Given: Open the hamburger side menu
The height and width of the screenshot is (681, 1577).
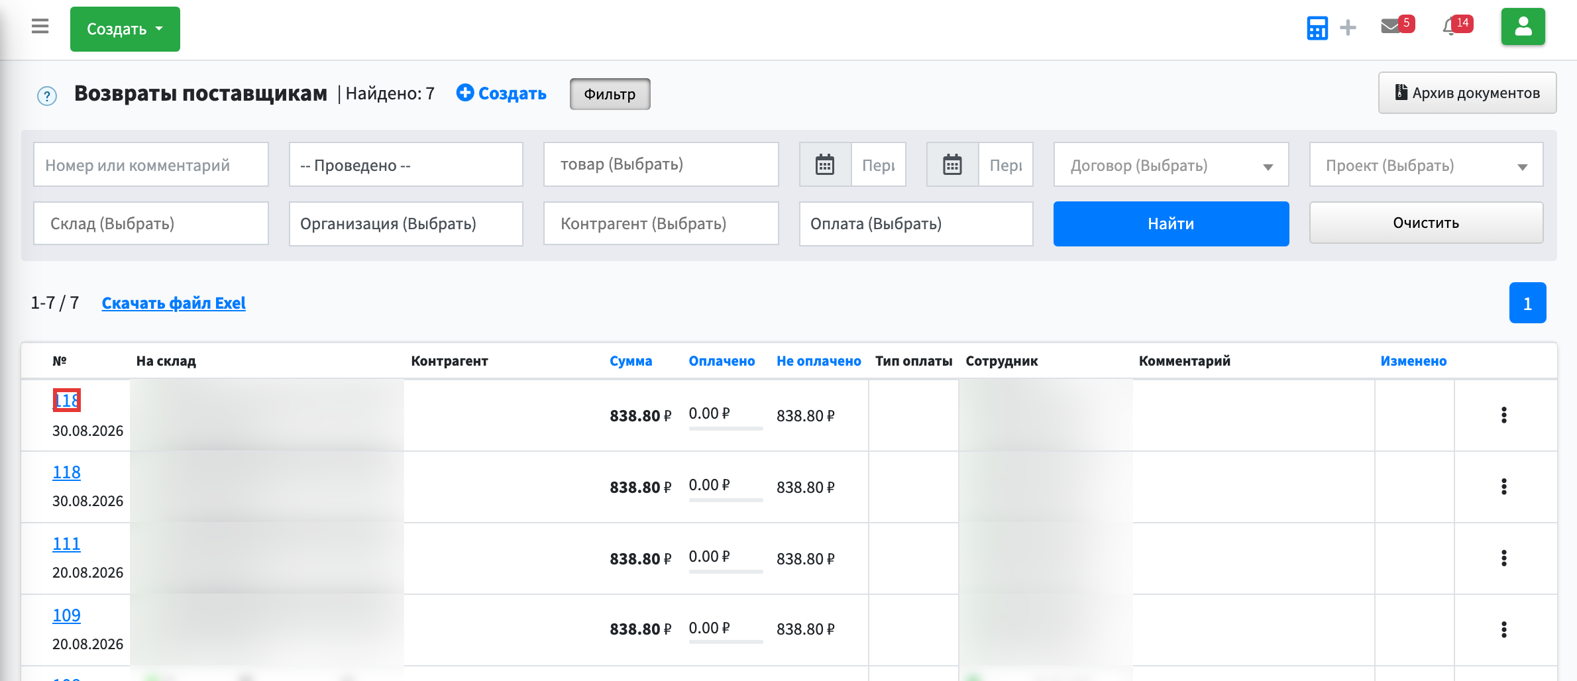Looking at the screenshot, I should (40, 26).
